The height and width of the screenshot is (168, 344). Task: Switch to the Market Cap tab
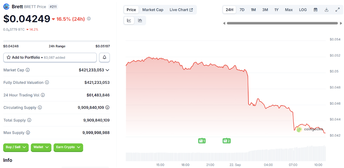click(153, 10)
